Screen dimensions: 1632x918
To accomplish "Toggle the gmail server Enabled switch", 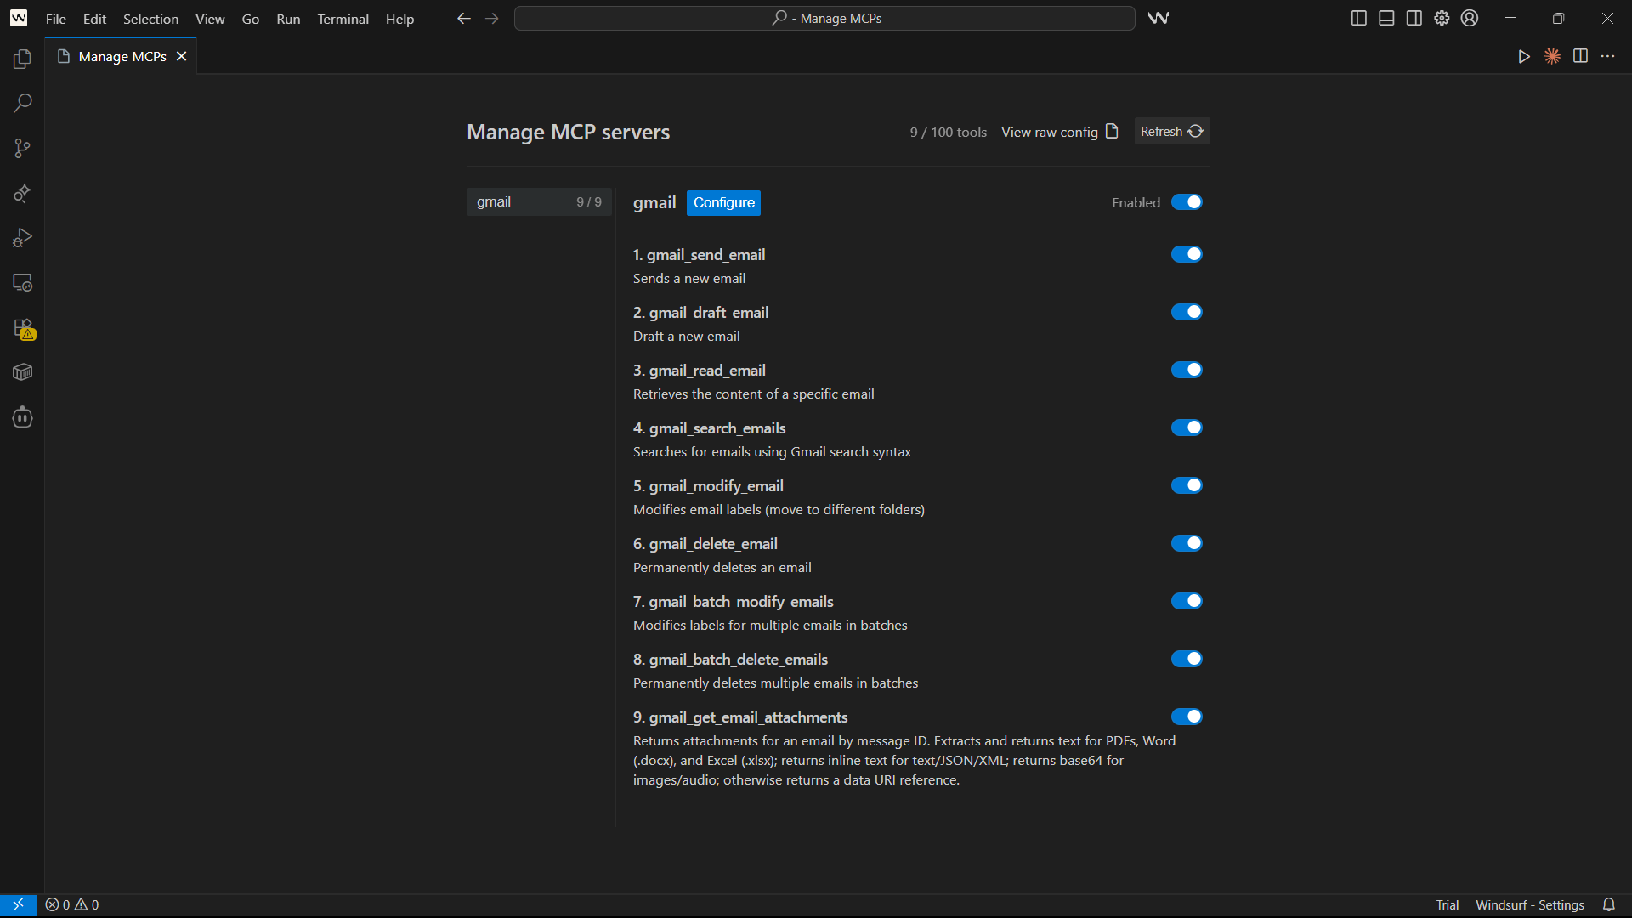I will pyautogui.click(x=1187, y=202).
